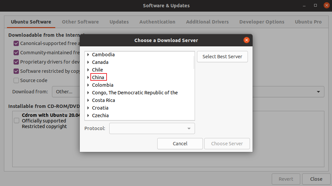The width and height of the screenshot is (332, 186).
Task: Maximize the Software & Updates window
Action: click(x=315, y=6)
